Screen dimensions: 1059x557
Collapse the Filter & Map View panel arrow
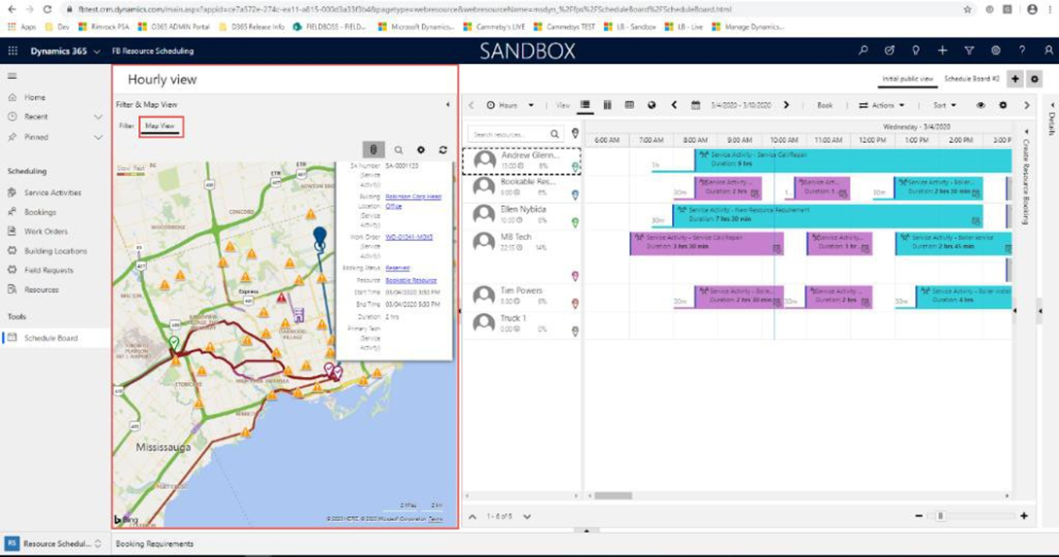(447, 105)
